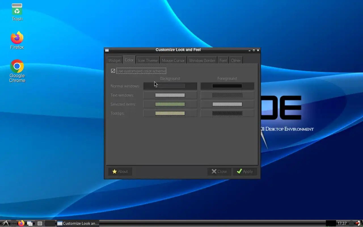This screenshot has width=363, height=227.
Task: Open the LXDE start menu in taskbar
Action: point(5,223)
